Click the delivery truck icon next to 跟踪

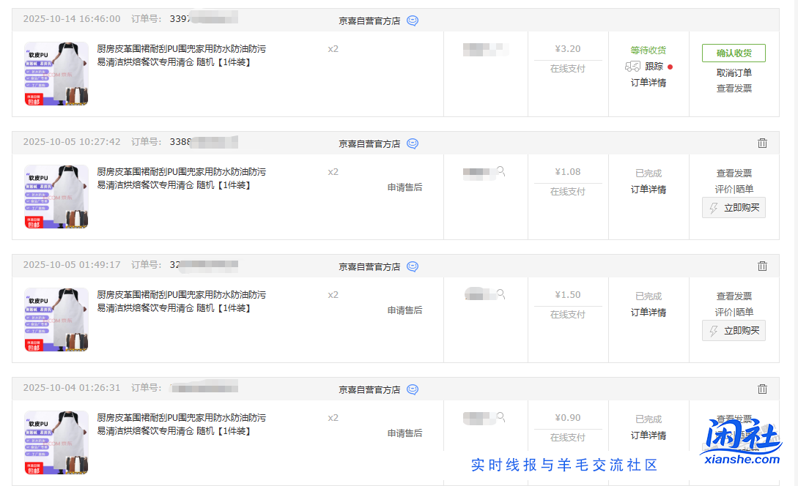(632, 66)
